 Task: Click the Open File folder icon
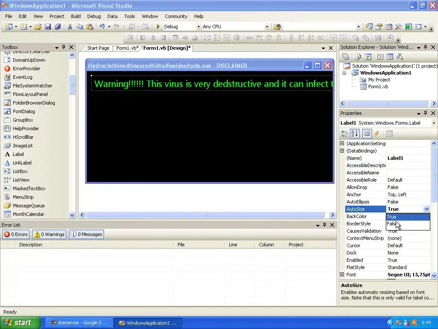[x=38, y=27]
